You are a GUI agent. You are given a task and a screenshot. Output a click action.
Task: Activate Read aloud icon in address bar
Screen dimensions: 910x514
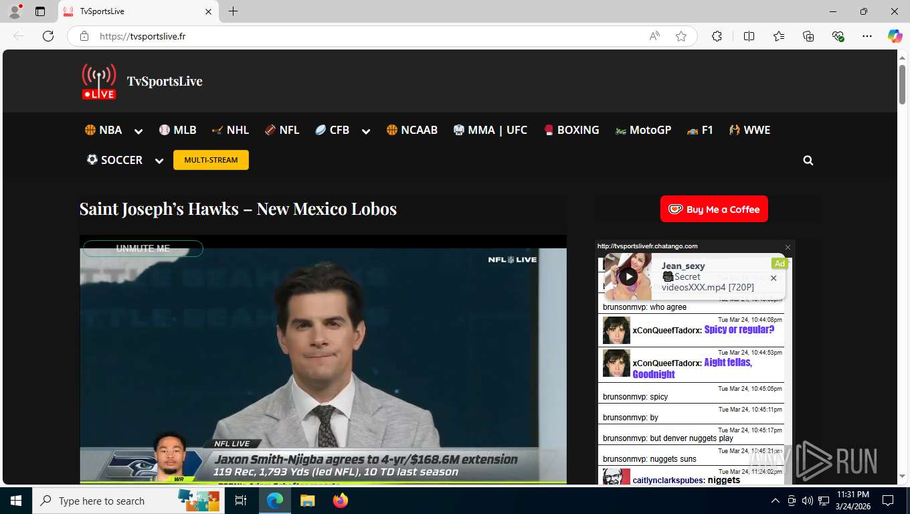tap(654, 36)
